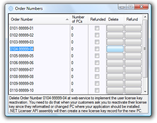157x123 pixels.
Task: Click Delete button for order 0107-99999-07
Action: [x=115, y=70]
